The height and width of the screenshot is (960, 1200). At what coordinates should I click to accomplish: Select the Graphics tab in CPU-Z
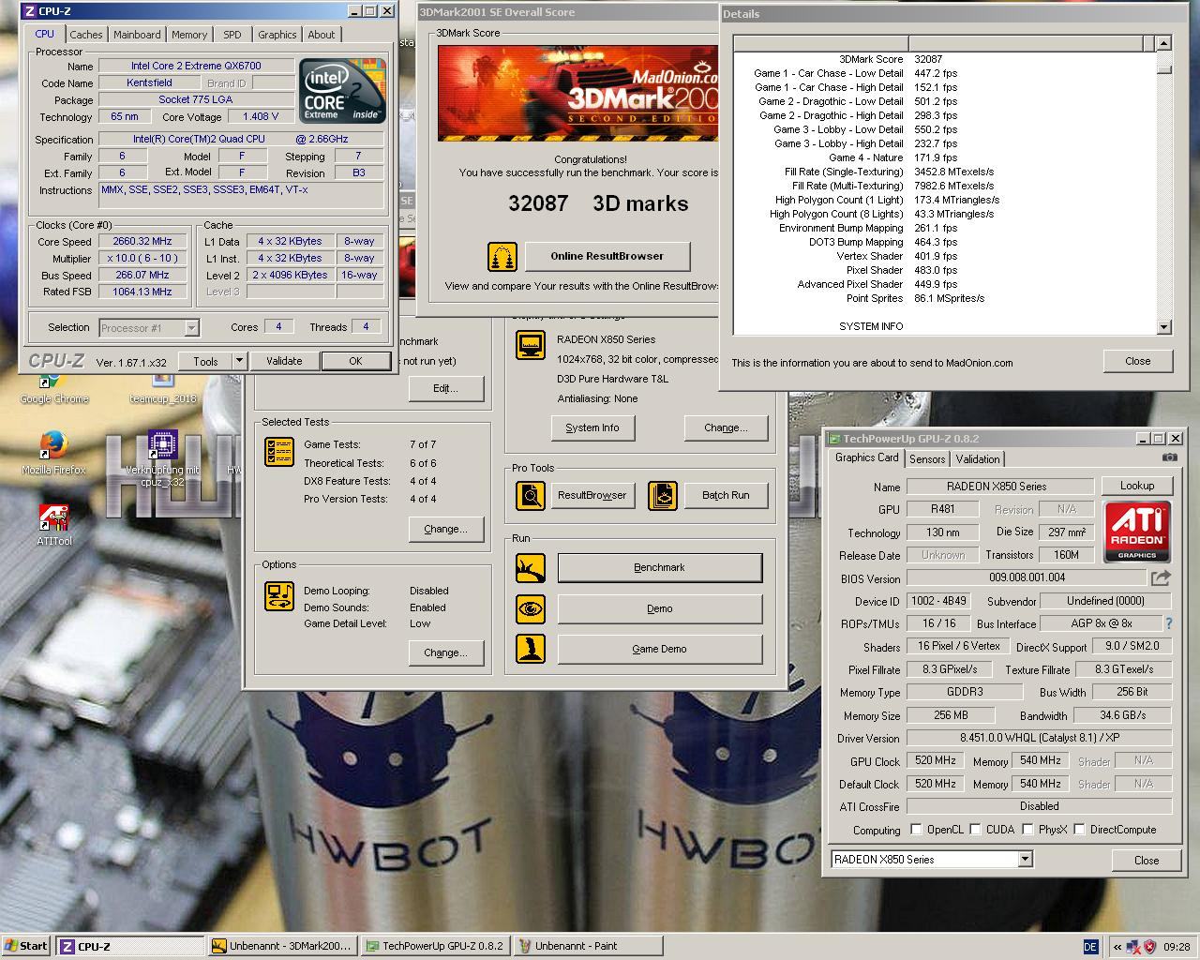[277, 35]
